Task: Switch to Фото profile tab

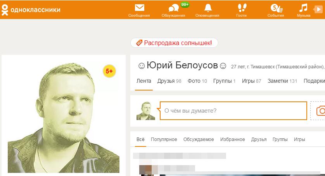Action: pyautogui.click(x=197, y=81)
